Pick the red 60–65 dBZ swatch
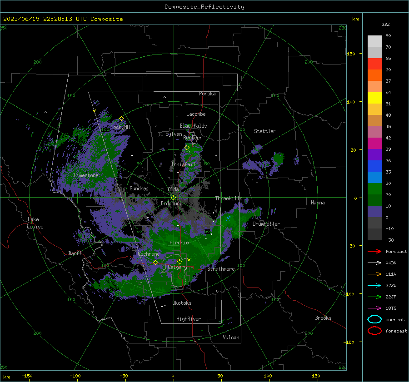The image size is (409, 382). (374, 64)
